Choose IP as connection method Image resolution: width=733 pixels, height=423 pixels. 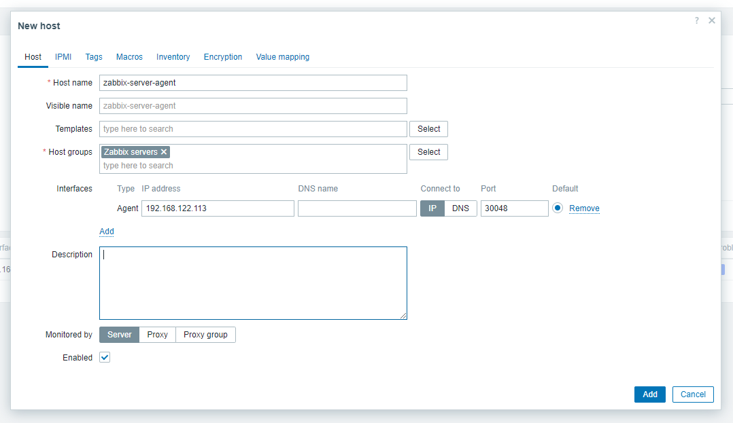(432, 208)
